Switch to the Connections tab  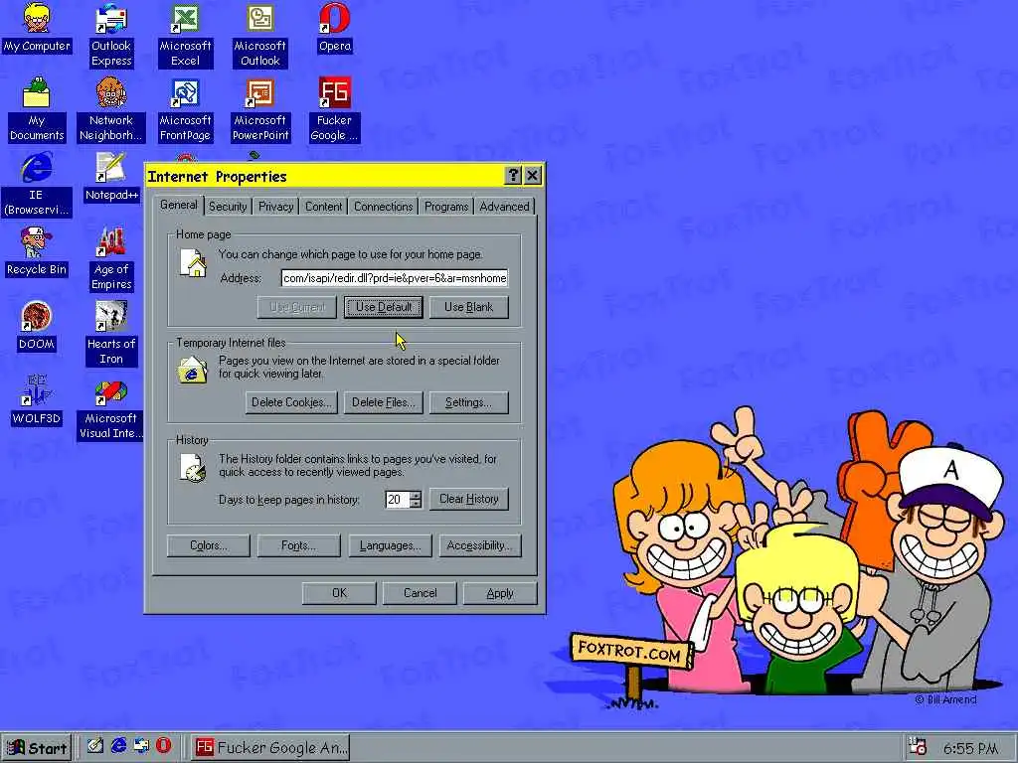383,207
